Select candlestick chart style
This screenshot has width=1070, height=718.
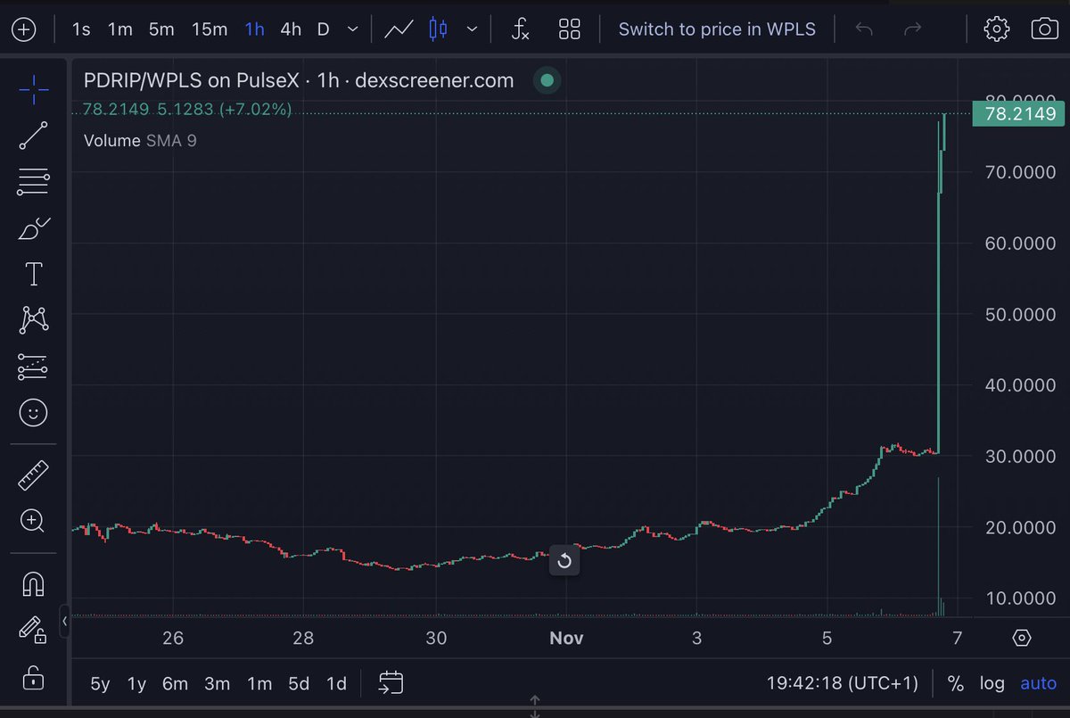click(438, 29)
